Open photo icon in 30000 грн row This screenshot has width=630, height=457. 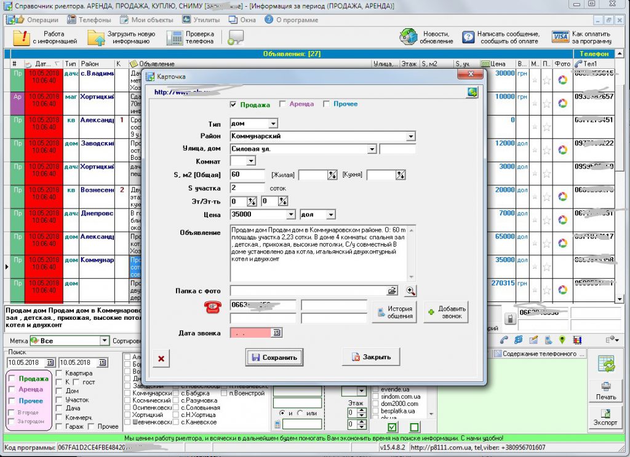pyautogui.click(x=562, y=80)
